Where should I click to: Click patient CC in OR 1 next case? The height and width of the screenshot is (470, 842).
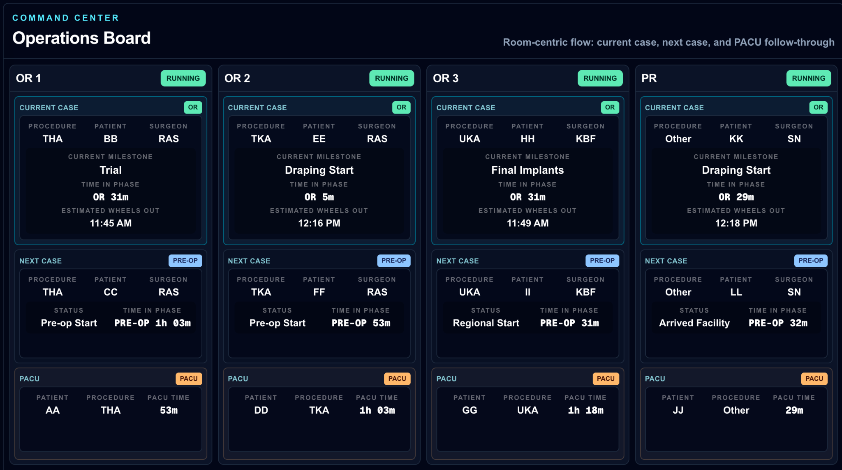111,292
